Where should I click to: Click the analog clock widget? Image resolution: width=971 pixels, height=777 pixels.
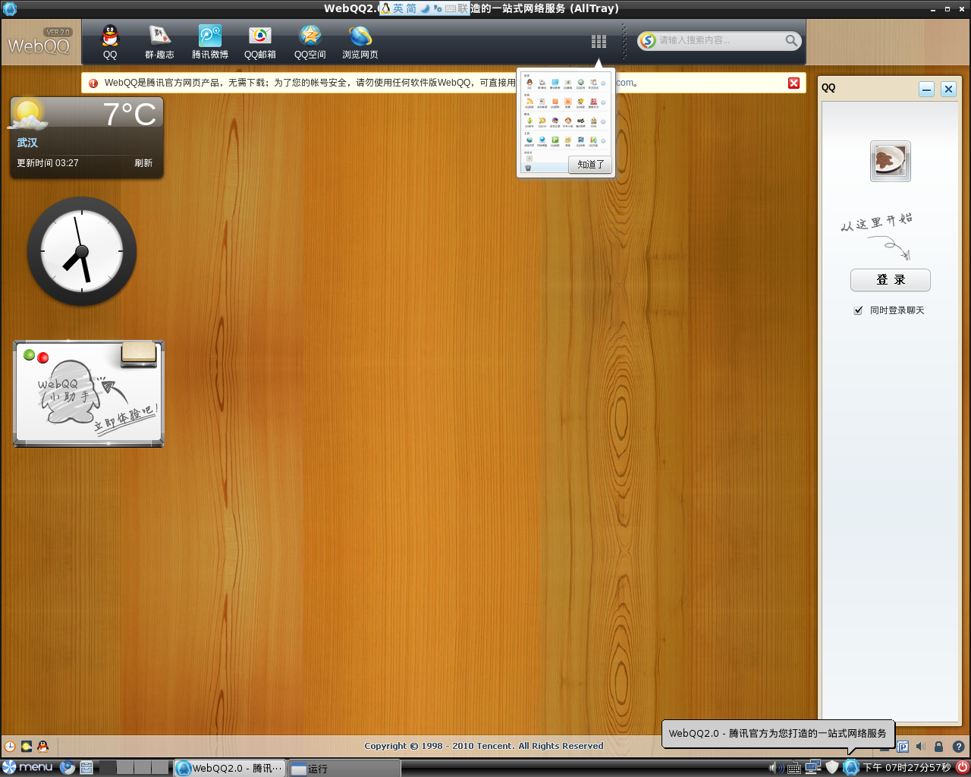(82, 251)
